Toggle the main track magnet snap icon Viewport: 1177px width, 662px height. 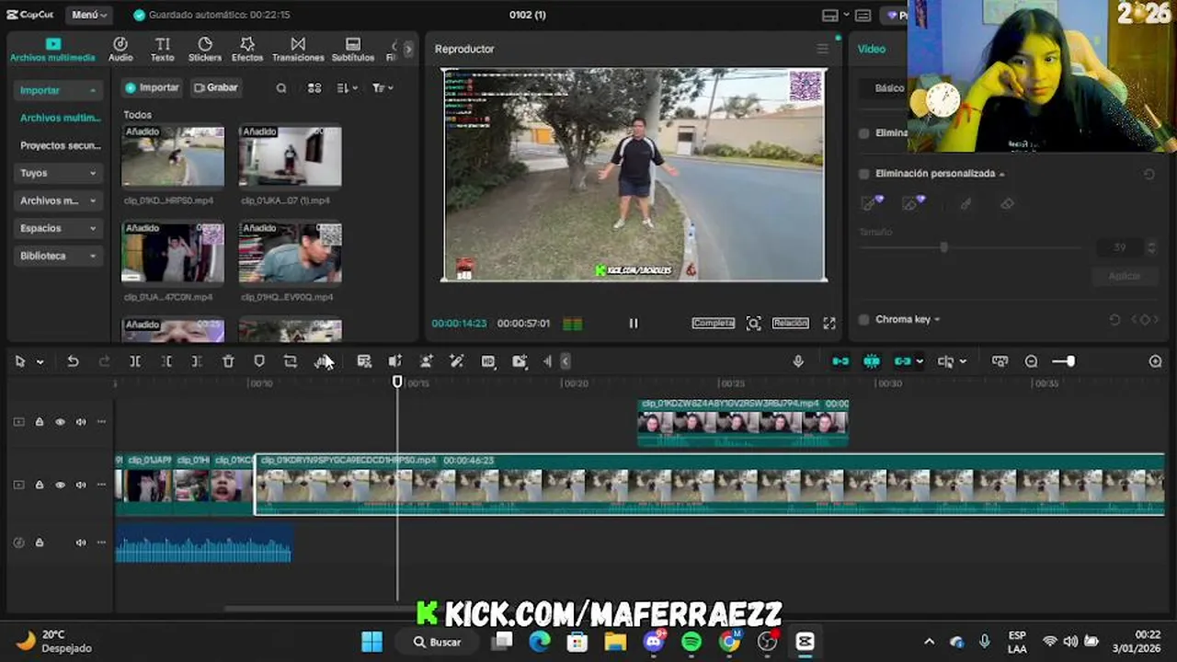click(840, 361)
